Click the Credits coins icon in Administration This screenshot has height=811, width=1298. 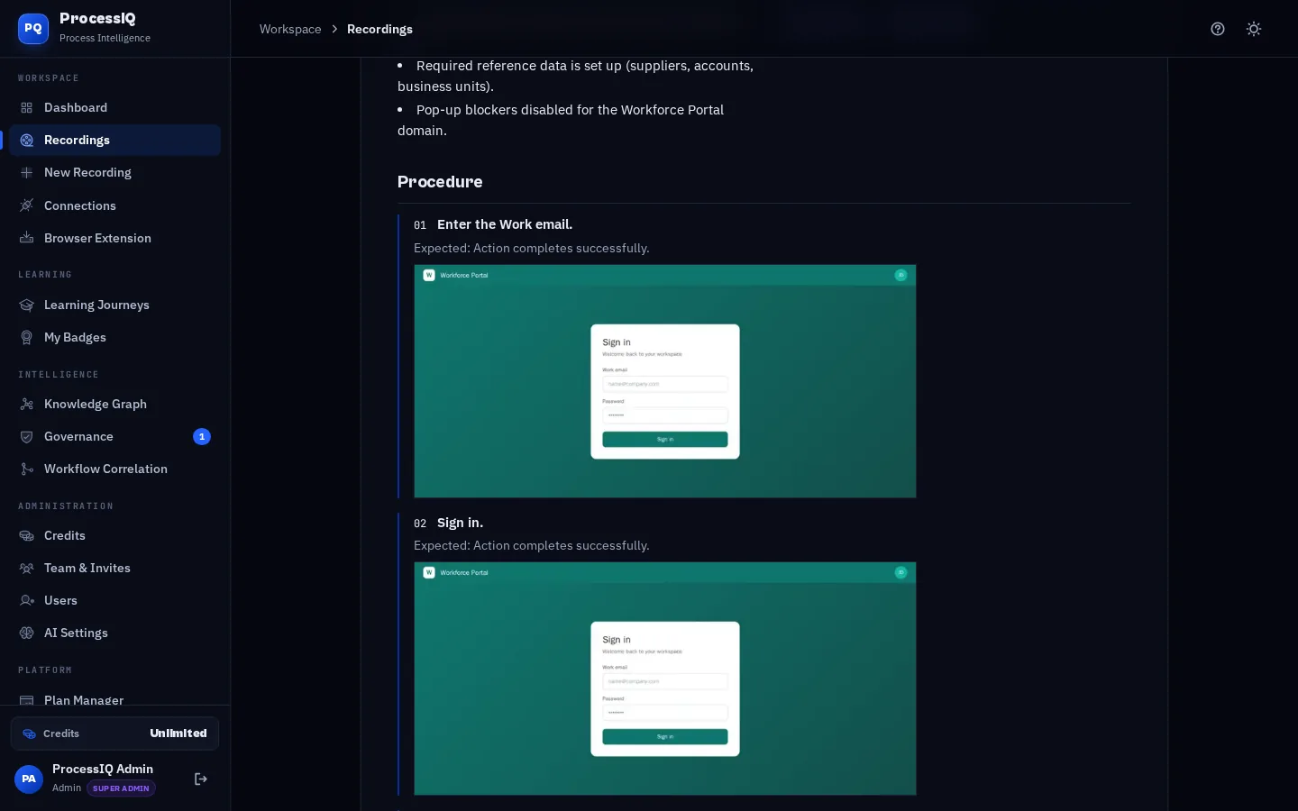(x=27, y=536)
